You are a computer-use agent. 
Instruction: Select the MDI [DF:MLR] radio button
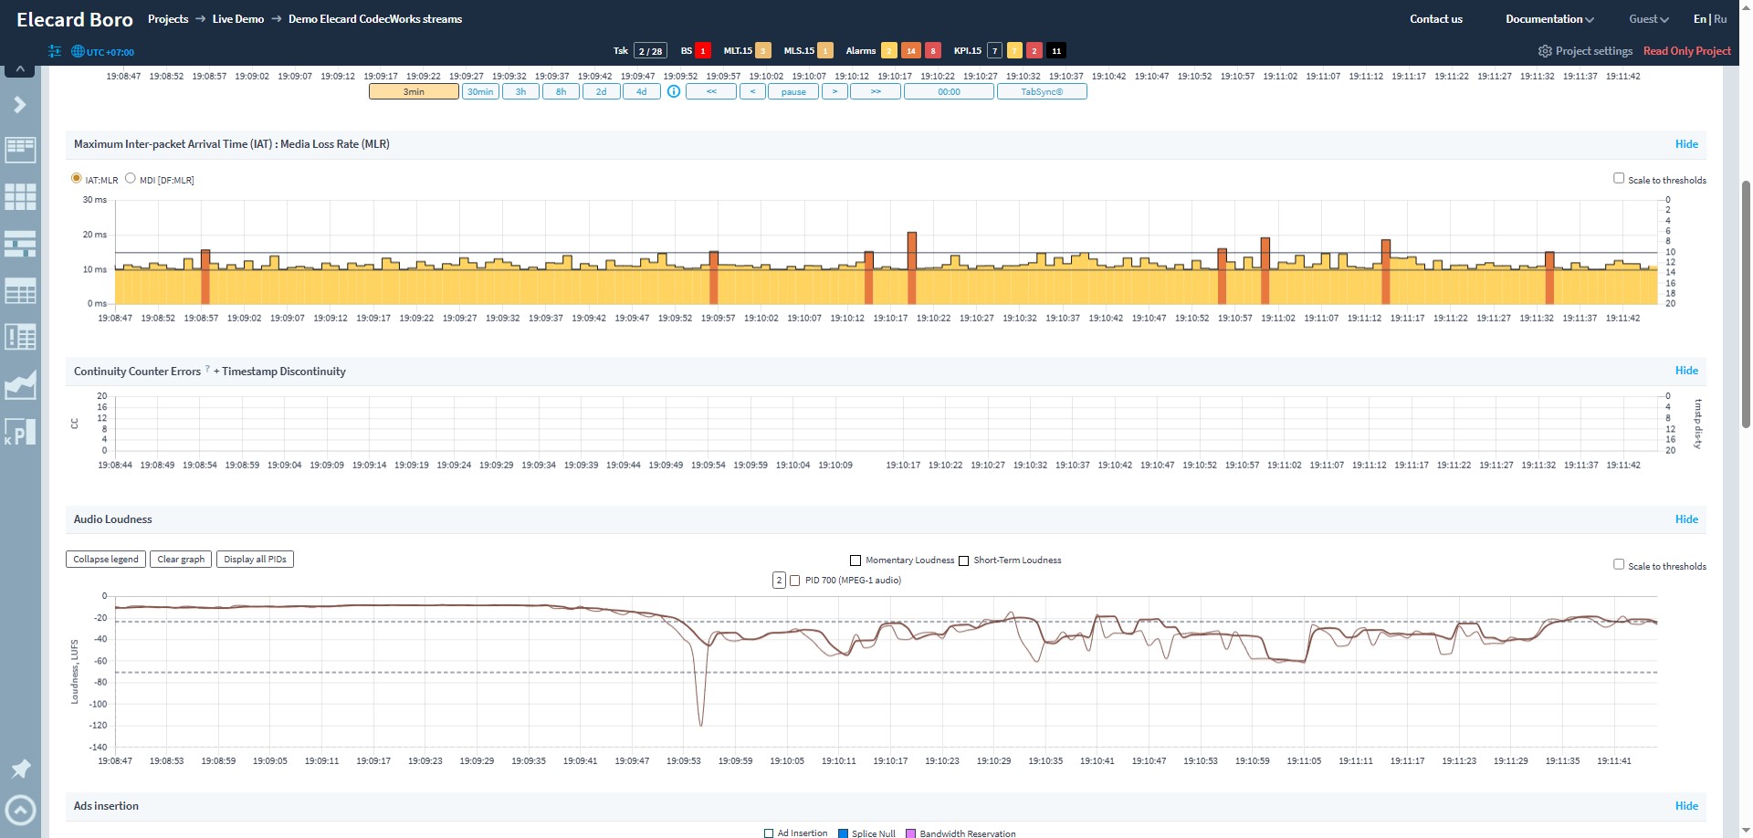[131, 179]
